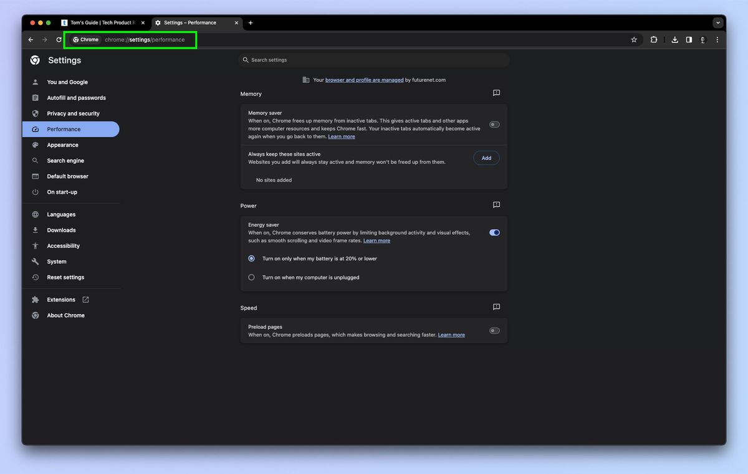Image resolution: width=748 pixels, height=474 pixels.
Task: Open the Privacy and security settings section
Action: pos(73,113)
